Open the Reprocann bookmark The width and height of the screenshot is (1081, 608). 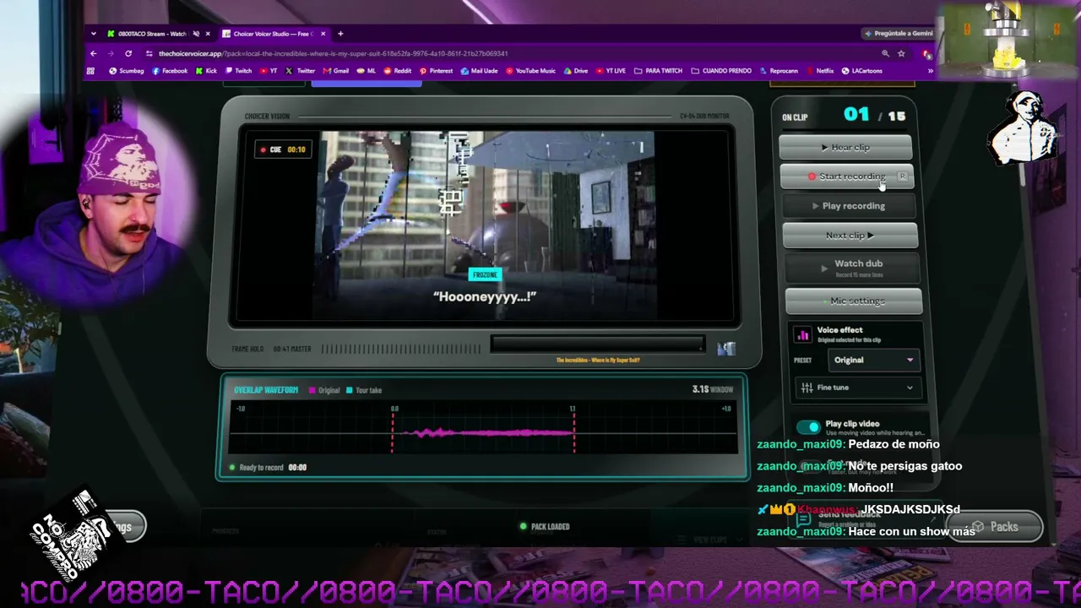coord(779,71)
